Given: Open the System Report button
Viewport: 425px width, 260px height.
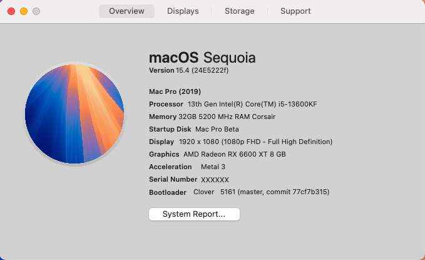Looking at the screenshot, I should pyautogui.click(x=194, y=214).
